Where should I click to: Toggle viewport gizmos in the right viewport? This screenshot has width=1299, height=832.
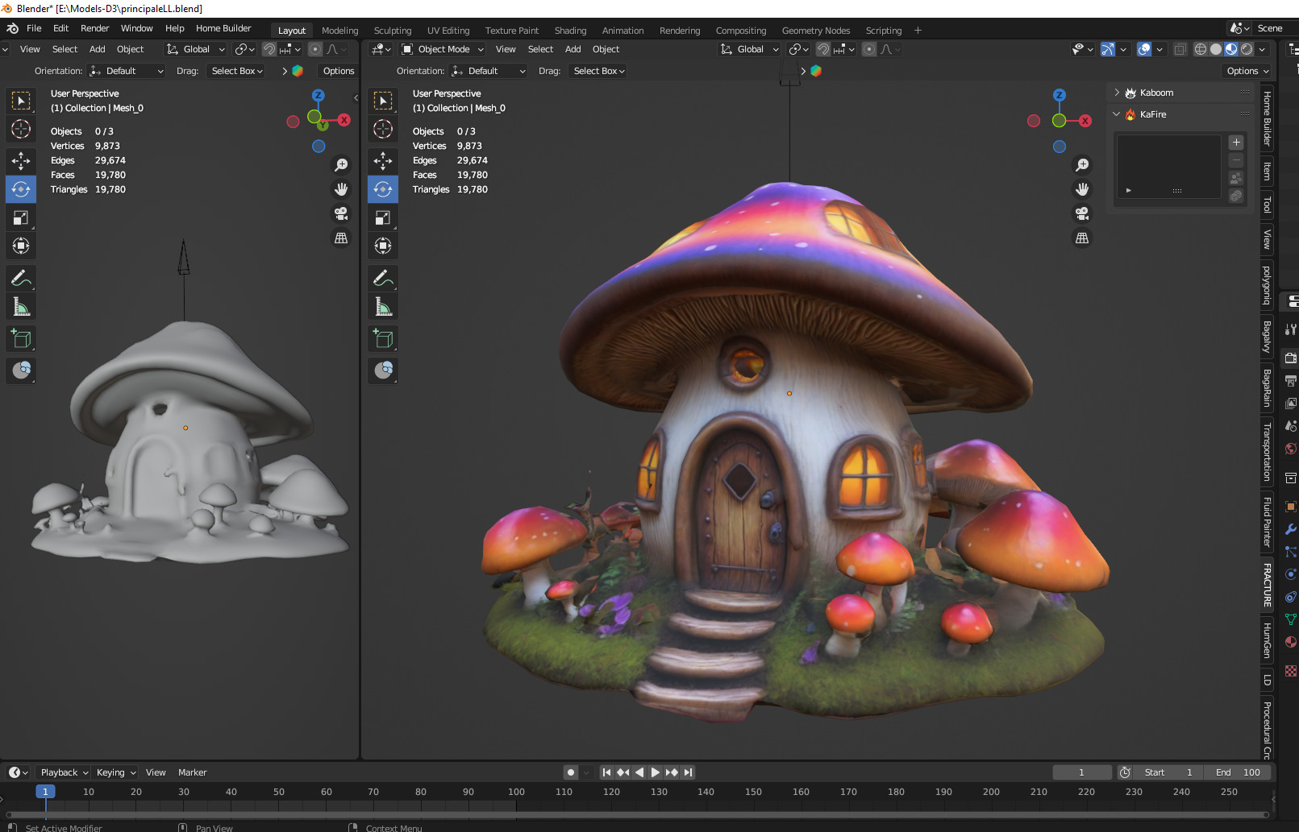pos(1108,49)
